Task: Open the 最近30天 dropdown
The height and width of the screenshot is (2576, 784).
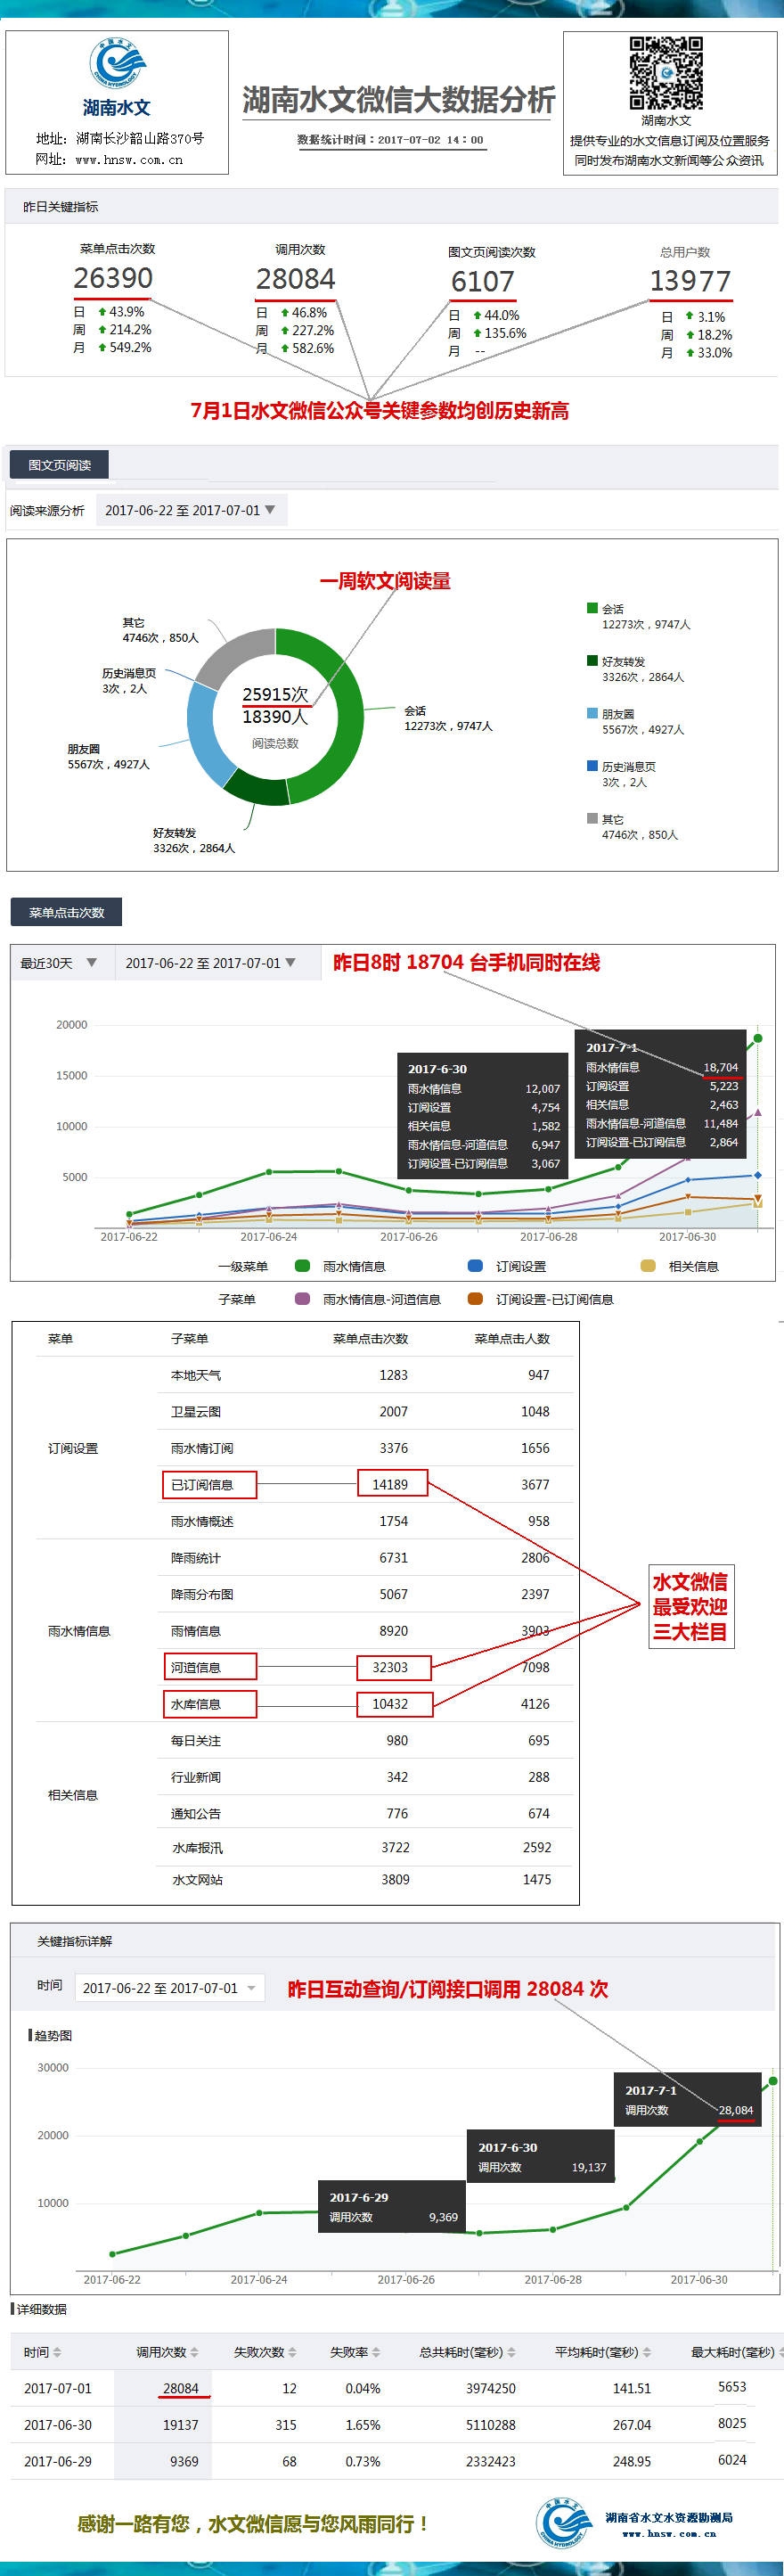Action: (x=59, y=963)
